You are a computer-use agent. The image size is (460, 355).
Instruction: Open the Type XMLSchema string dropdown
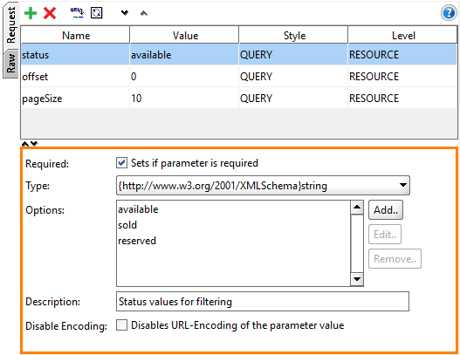coord(263,186)
